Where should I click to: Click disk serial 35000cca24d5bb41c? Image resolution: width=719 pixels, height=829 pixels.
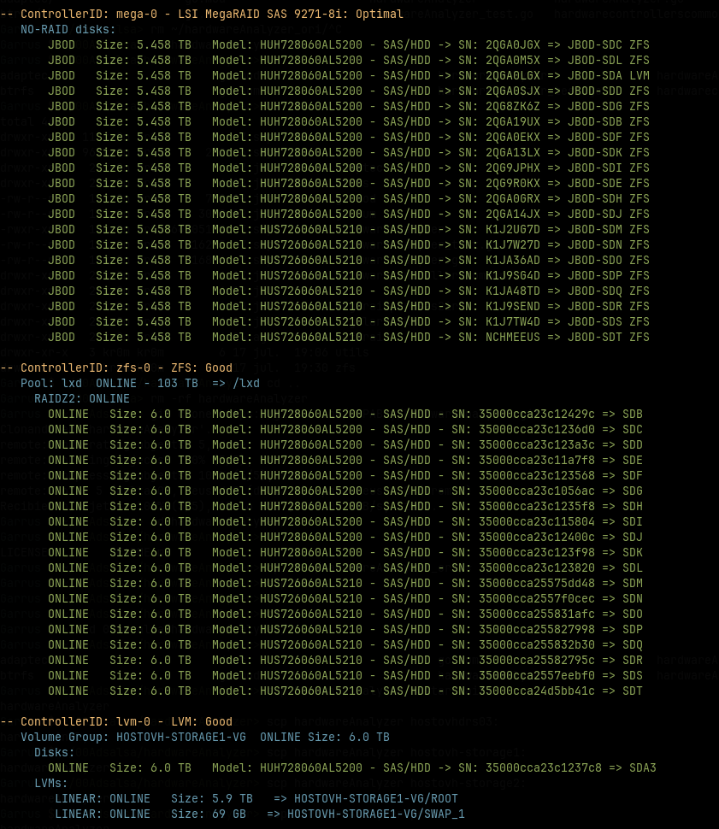(x=537, y=691)
